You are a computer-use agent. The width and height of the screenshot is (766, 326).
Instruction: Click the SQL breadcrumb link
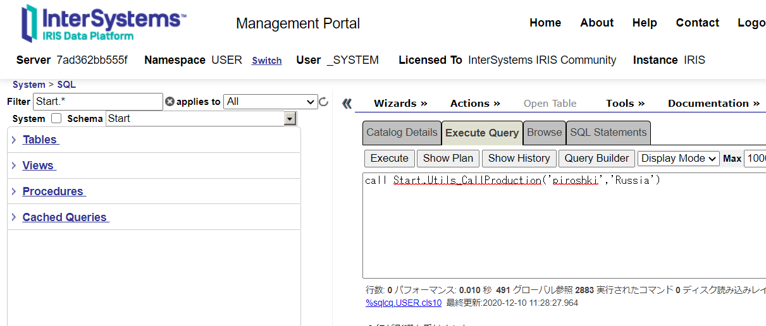(x=66, y=85)
